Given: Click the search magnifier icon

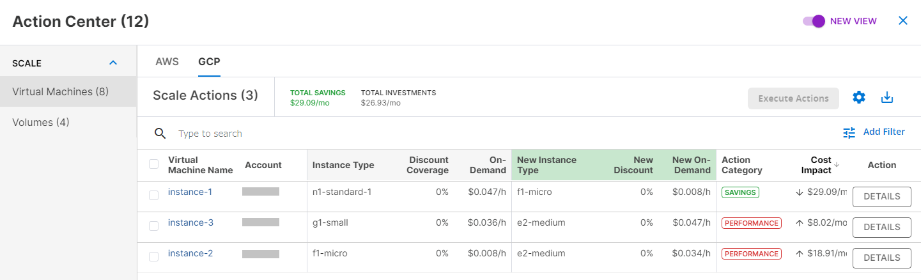Looking at the screenshot, I should point(160,134).
